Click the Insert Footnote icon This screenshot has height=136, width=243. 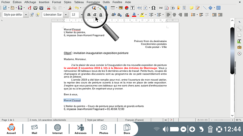pos(167,8)
